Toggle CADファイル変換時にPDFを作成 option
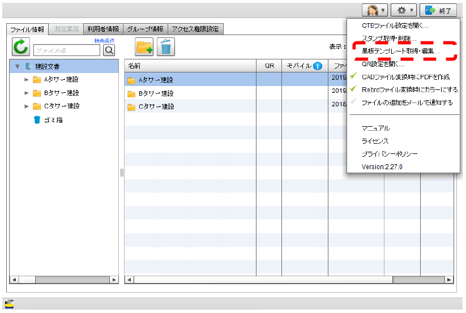 click(405, 77)
